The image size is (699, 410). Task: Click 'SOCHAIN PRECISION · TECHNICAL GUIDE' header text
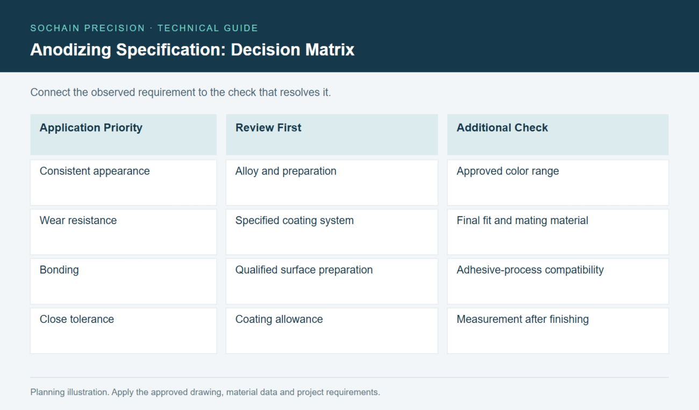[x=144, y=28]
